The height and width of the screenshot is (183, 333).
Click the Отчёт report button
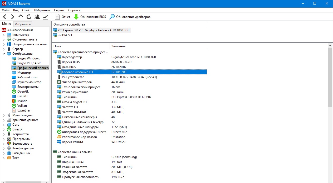coord(62,17)
